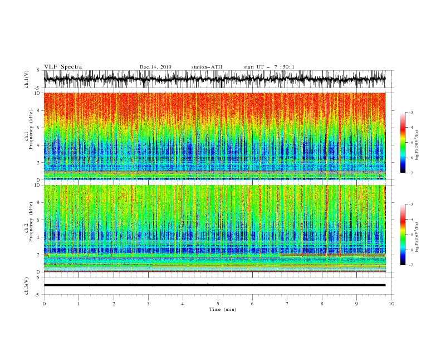Viewport: 441px width, 341px height.
Task: Click the ch.1 spectrogram panel
Action: point(214,136)
